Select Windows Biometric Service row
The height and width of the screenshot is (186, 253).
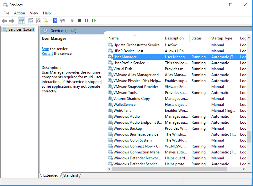coord(177,134)
